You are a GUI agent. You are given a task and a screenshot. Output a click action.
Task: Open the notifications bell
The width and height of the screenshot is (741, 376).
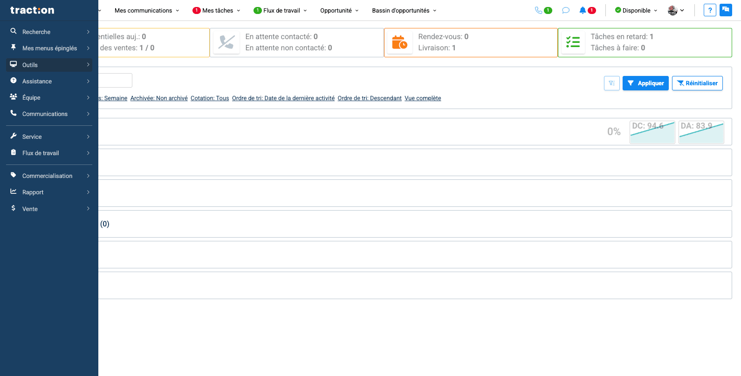(583, 10)
